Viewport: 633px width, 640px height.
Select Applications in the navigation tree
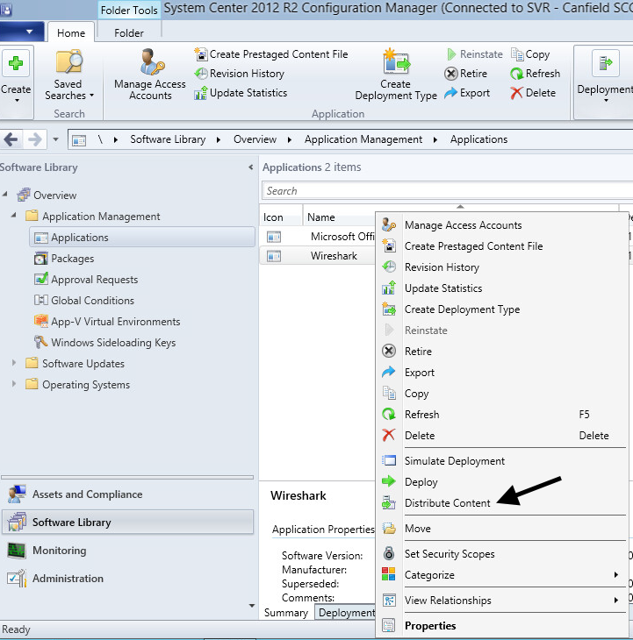(x=142, y=238)
